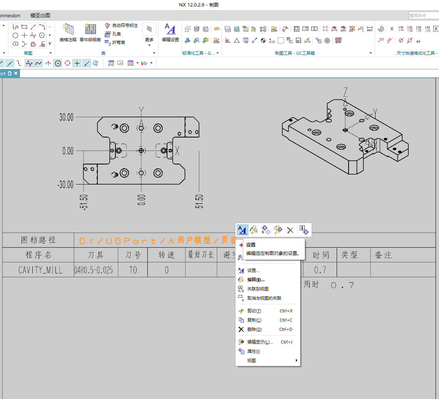Click the XYZ coordinate label icon
Viewport: 439px width, 399px height.
click(272, 40)
